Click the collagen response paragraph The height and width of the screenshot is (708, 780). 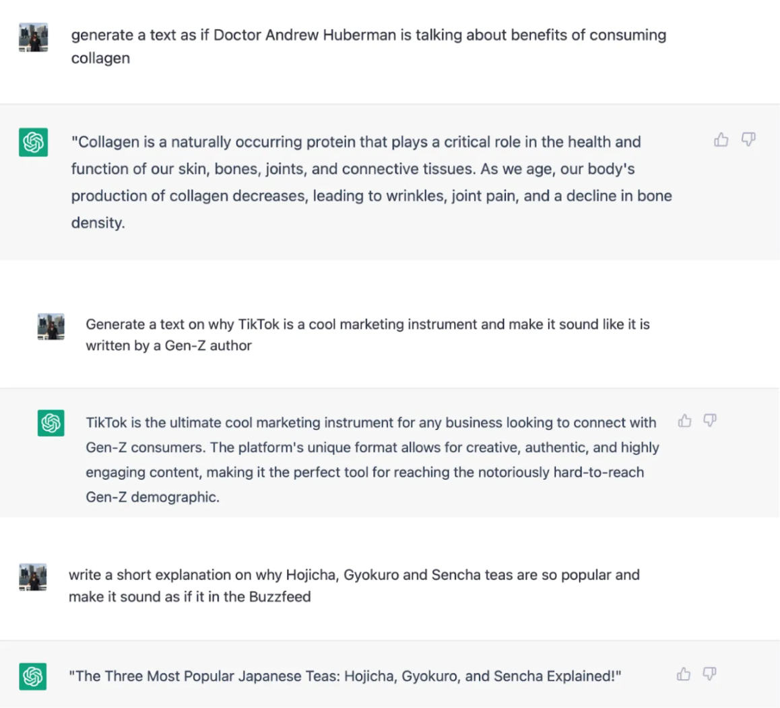(x=372, y=182)
